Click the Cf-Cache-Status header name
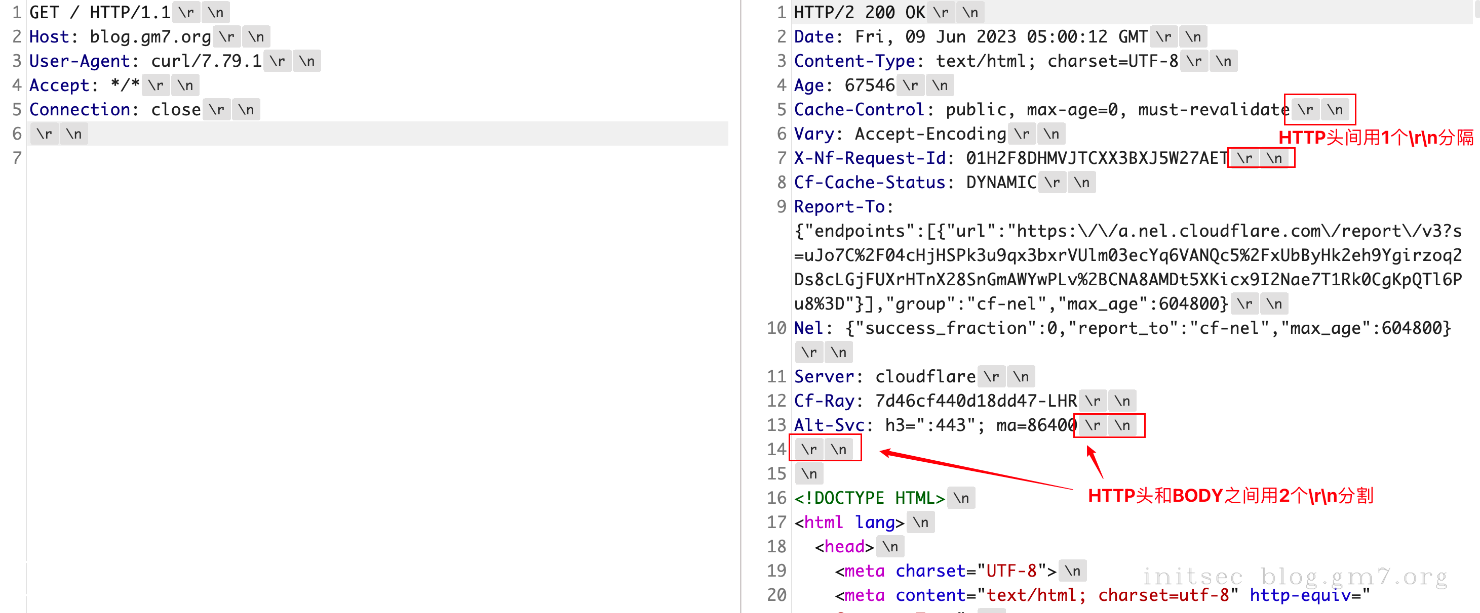 point(869,183)
